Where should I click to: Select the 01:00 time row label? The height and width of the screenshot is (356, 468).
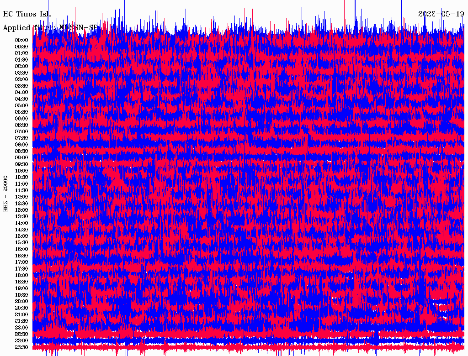pyautogui.click(x=21, y=53)
